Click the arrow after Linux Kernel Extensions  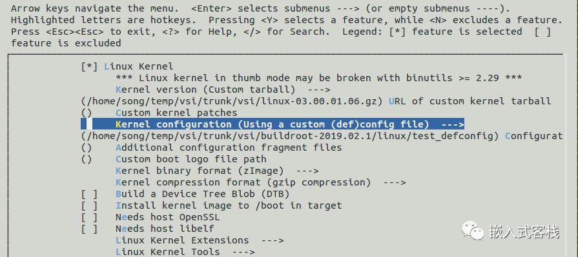[x=273, y=240]
